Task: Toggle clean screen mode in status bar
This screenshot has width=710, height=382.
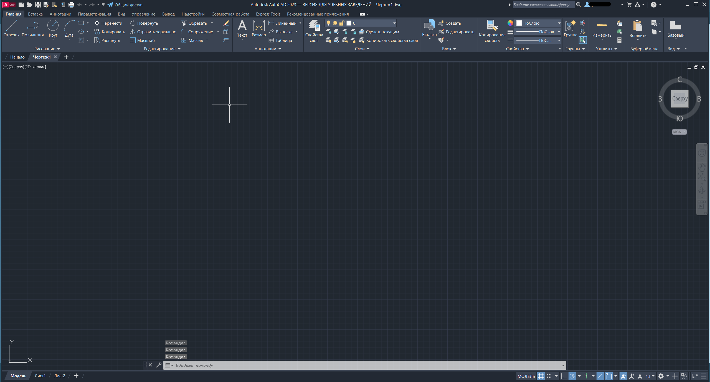Action: pyautogui.click(x=695, y=376)
